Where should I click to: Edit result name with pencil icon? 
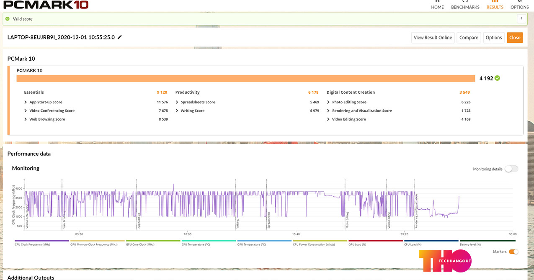point(120,37)
